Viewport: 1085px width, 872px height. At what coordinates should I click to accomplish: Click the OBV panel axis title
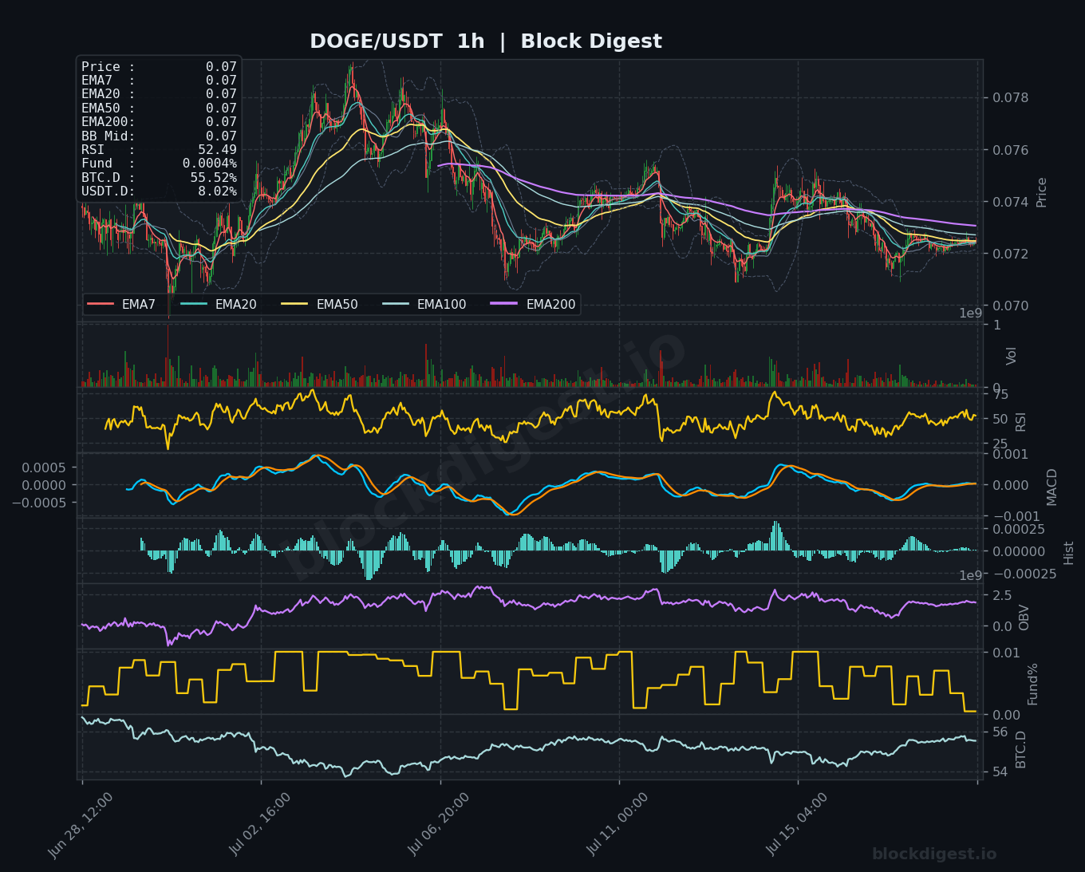coord(1024,618)
